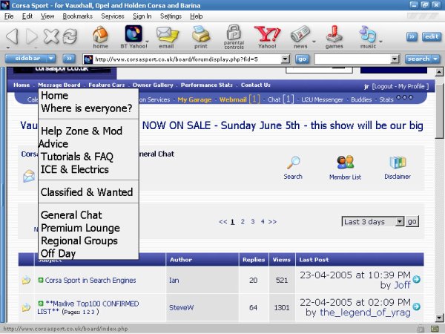Go to page 2 of the thread list
This screenshot has width=445, height=334.
[x=242, y=221]
